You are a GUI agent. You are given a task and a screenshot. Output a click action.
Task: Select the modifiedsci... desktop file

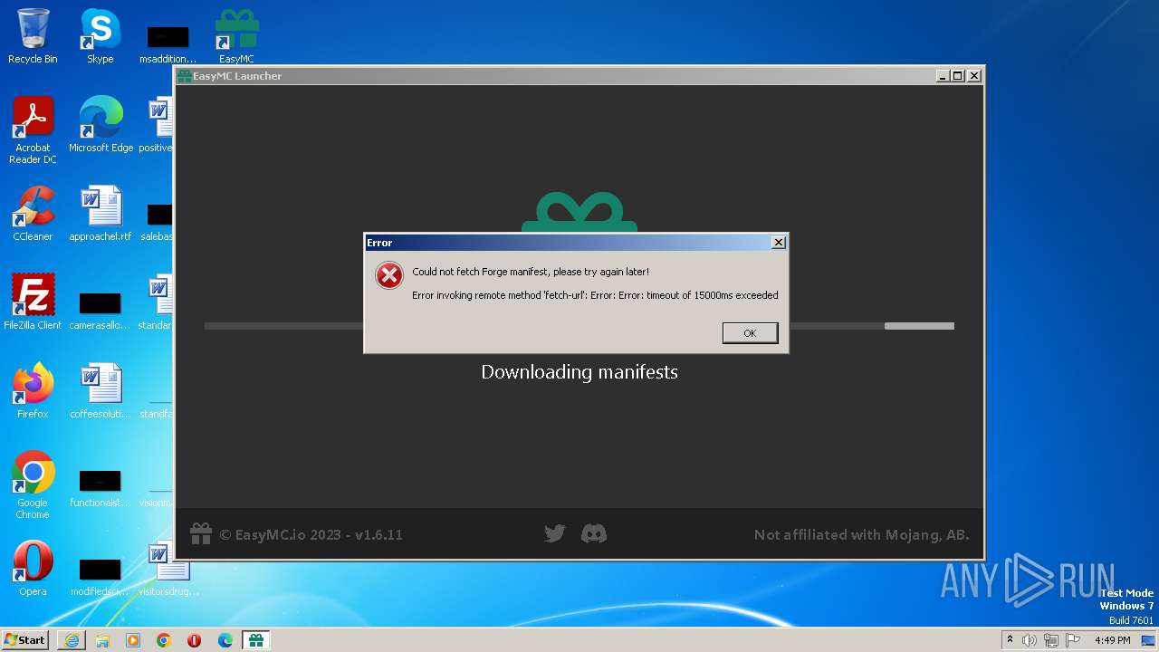[x=100, y=576]
